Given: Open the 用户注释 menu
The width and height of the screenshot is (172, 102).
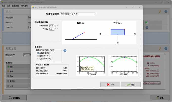Looking at the screenshot, I should pos(25,5).
